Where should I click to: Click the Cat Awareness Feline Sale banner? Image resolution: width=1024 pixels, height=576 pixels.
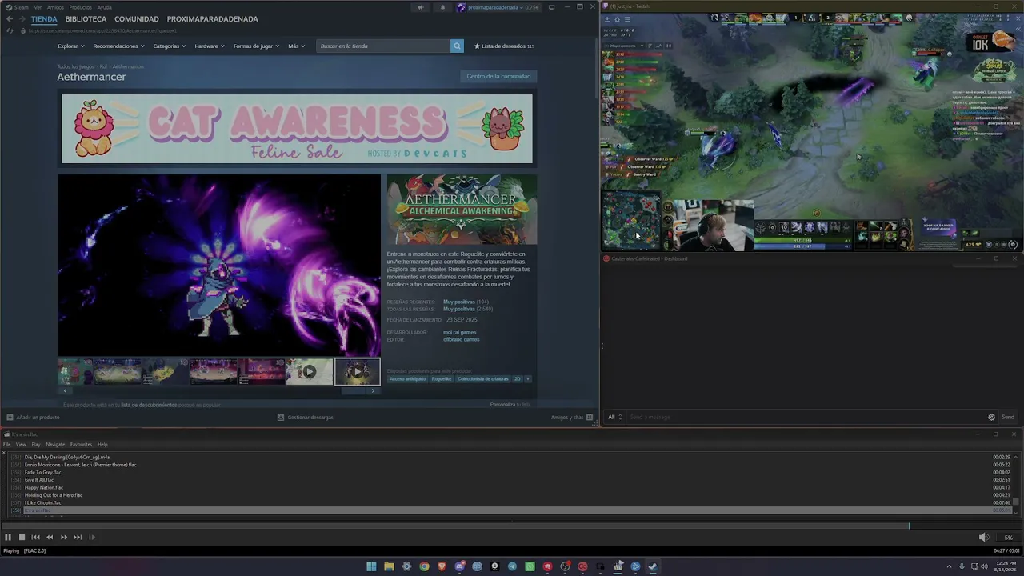tap(297, 129)
